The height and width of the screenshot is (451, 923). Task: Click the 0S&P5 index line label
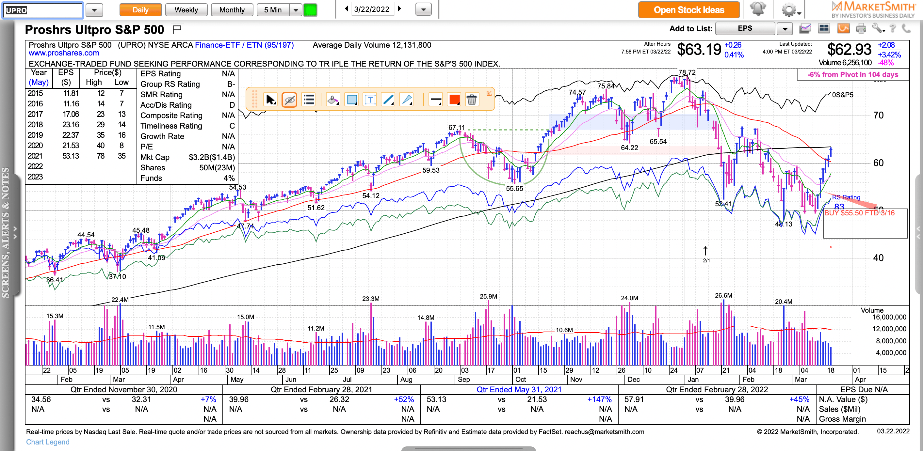point(842,95)
